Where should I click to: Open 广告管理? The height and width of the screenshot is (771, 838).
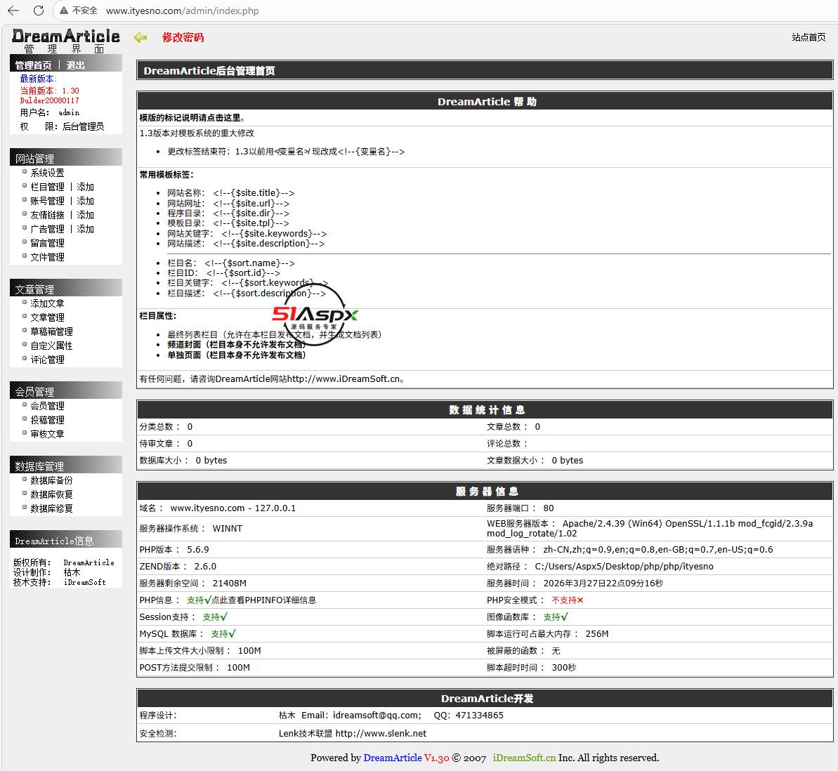click(47, 229)
